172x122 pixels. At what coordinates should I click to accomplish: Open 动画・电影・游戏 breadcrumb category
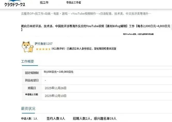click(58, 14)
